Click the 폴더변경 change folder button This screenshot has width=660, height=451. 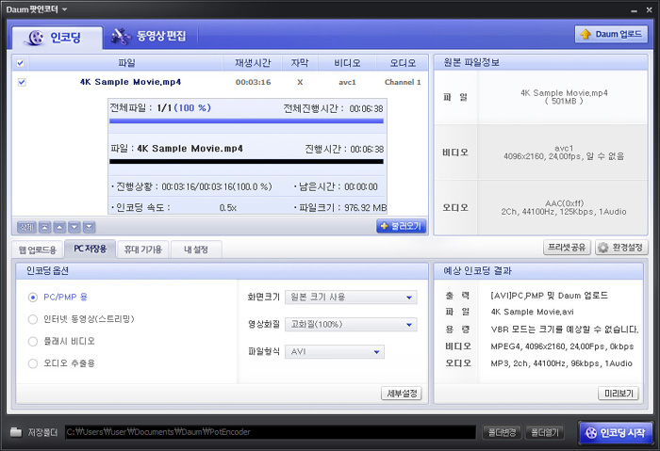[x=502, y=432]
